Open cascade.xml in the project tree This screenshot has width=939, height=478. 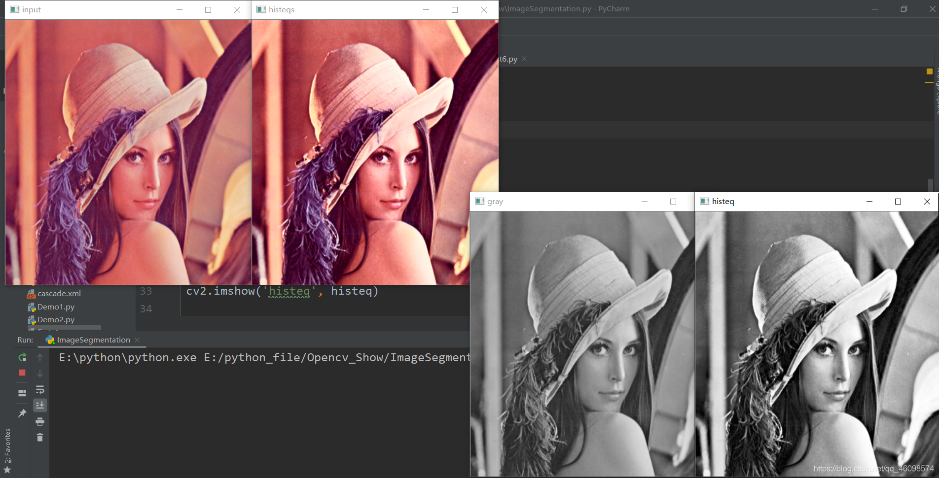click(59, 294)
